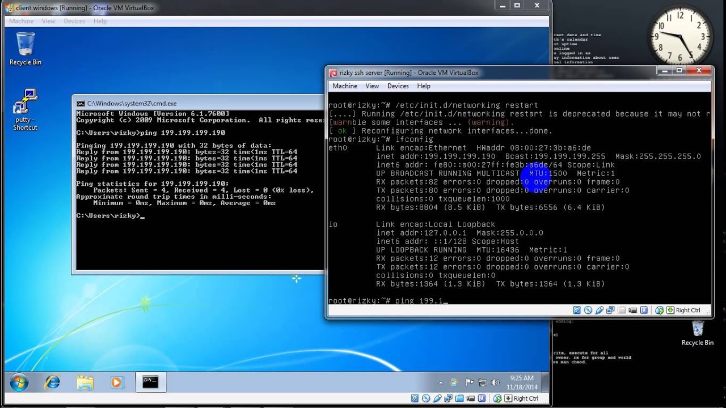Click the cmd.exe window title bar icon
This screenshot has width=726, height=408.
point(81,104)
